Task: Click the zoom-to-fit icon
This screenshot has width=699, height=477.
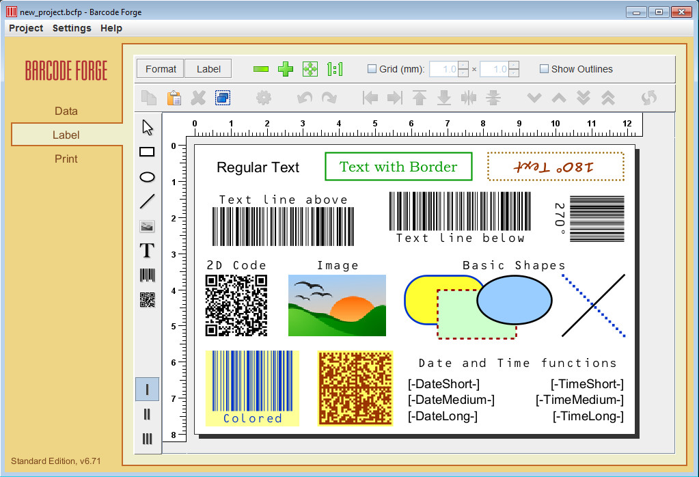Action: (x=310, y=69)
